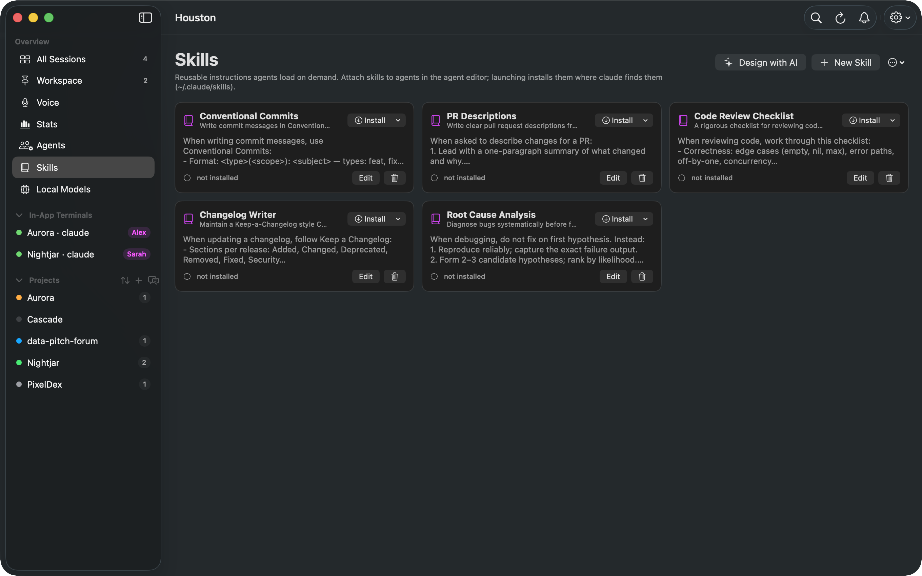Delete the Code Review Checklist skill
The width and height of the screenshot is (922, 576).
click(889, 178)
